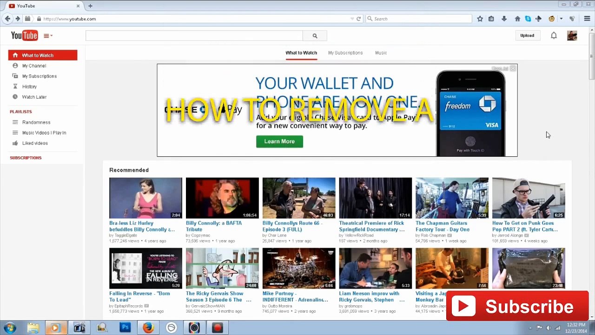Click title Falling In Reverse - Born To Lead

139,296
